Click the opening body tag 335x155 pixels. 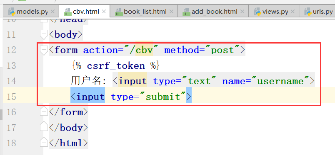[65, 35]
